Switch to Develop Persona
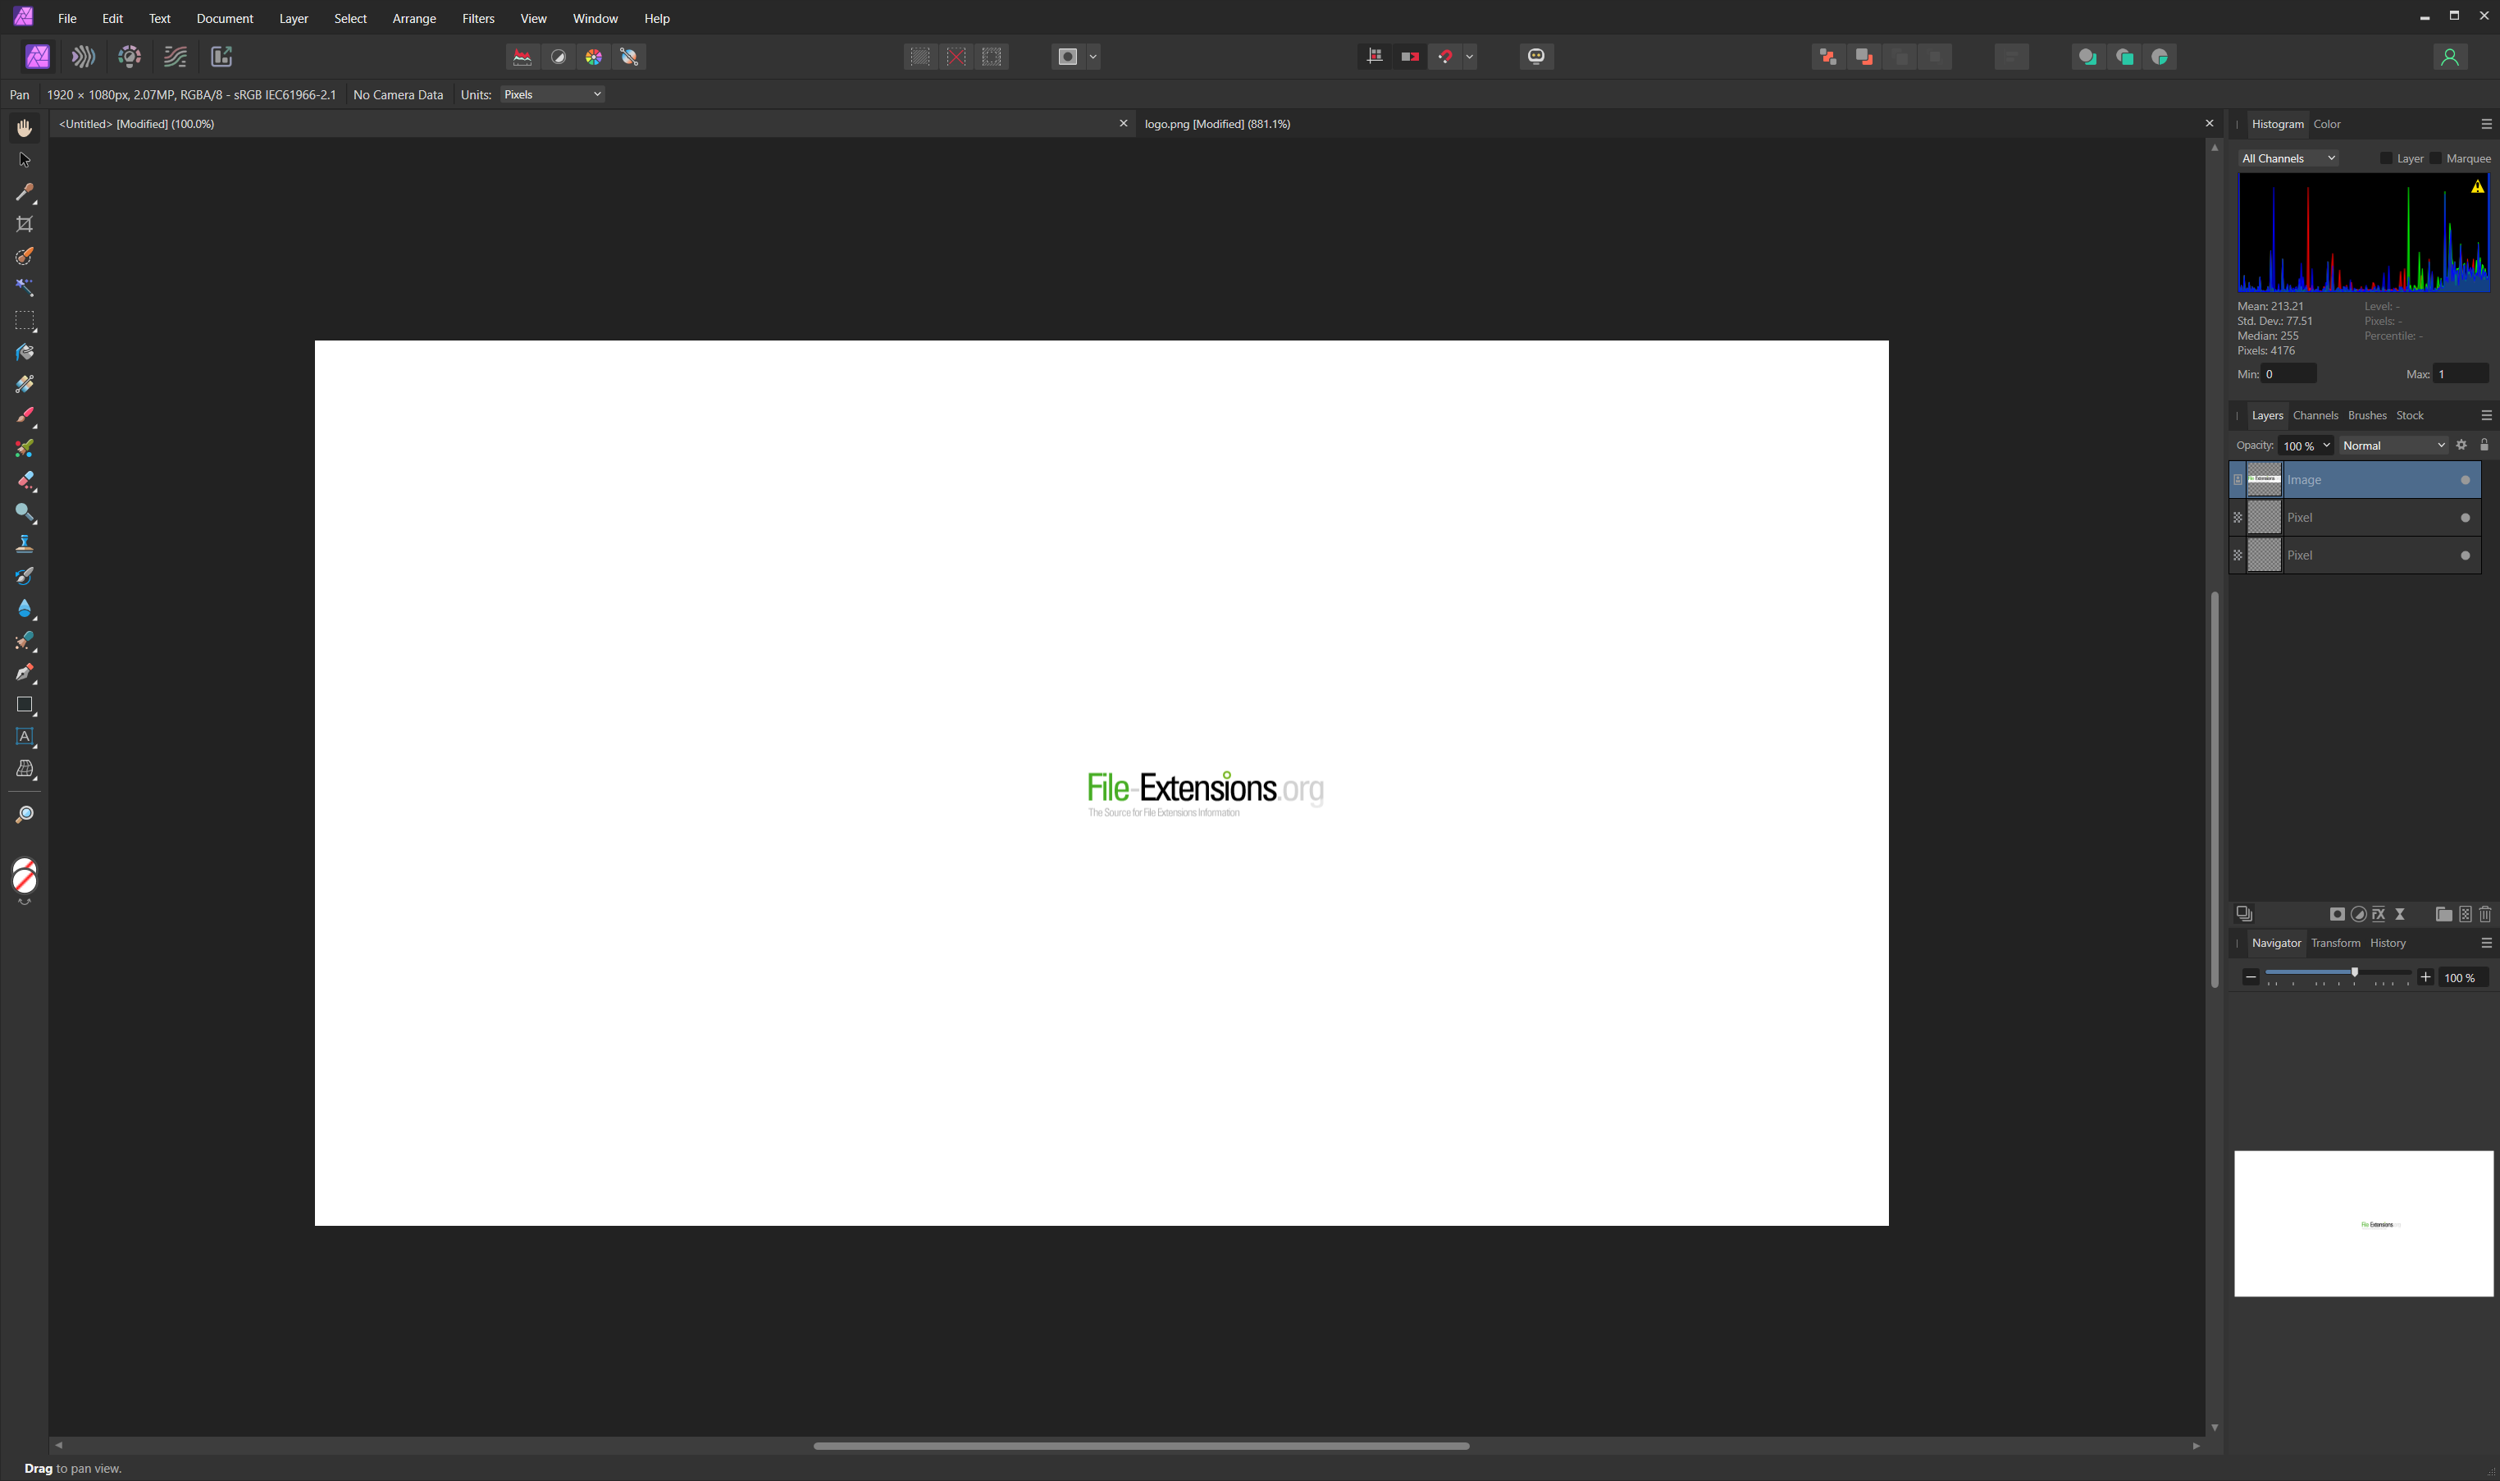 (130, 57)
